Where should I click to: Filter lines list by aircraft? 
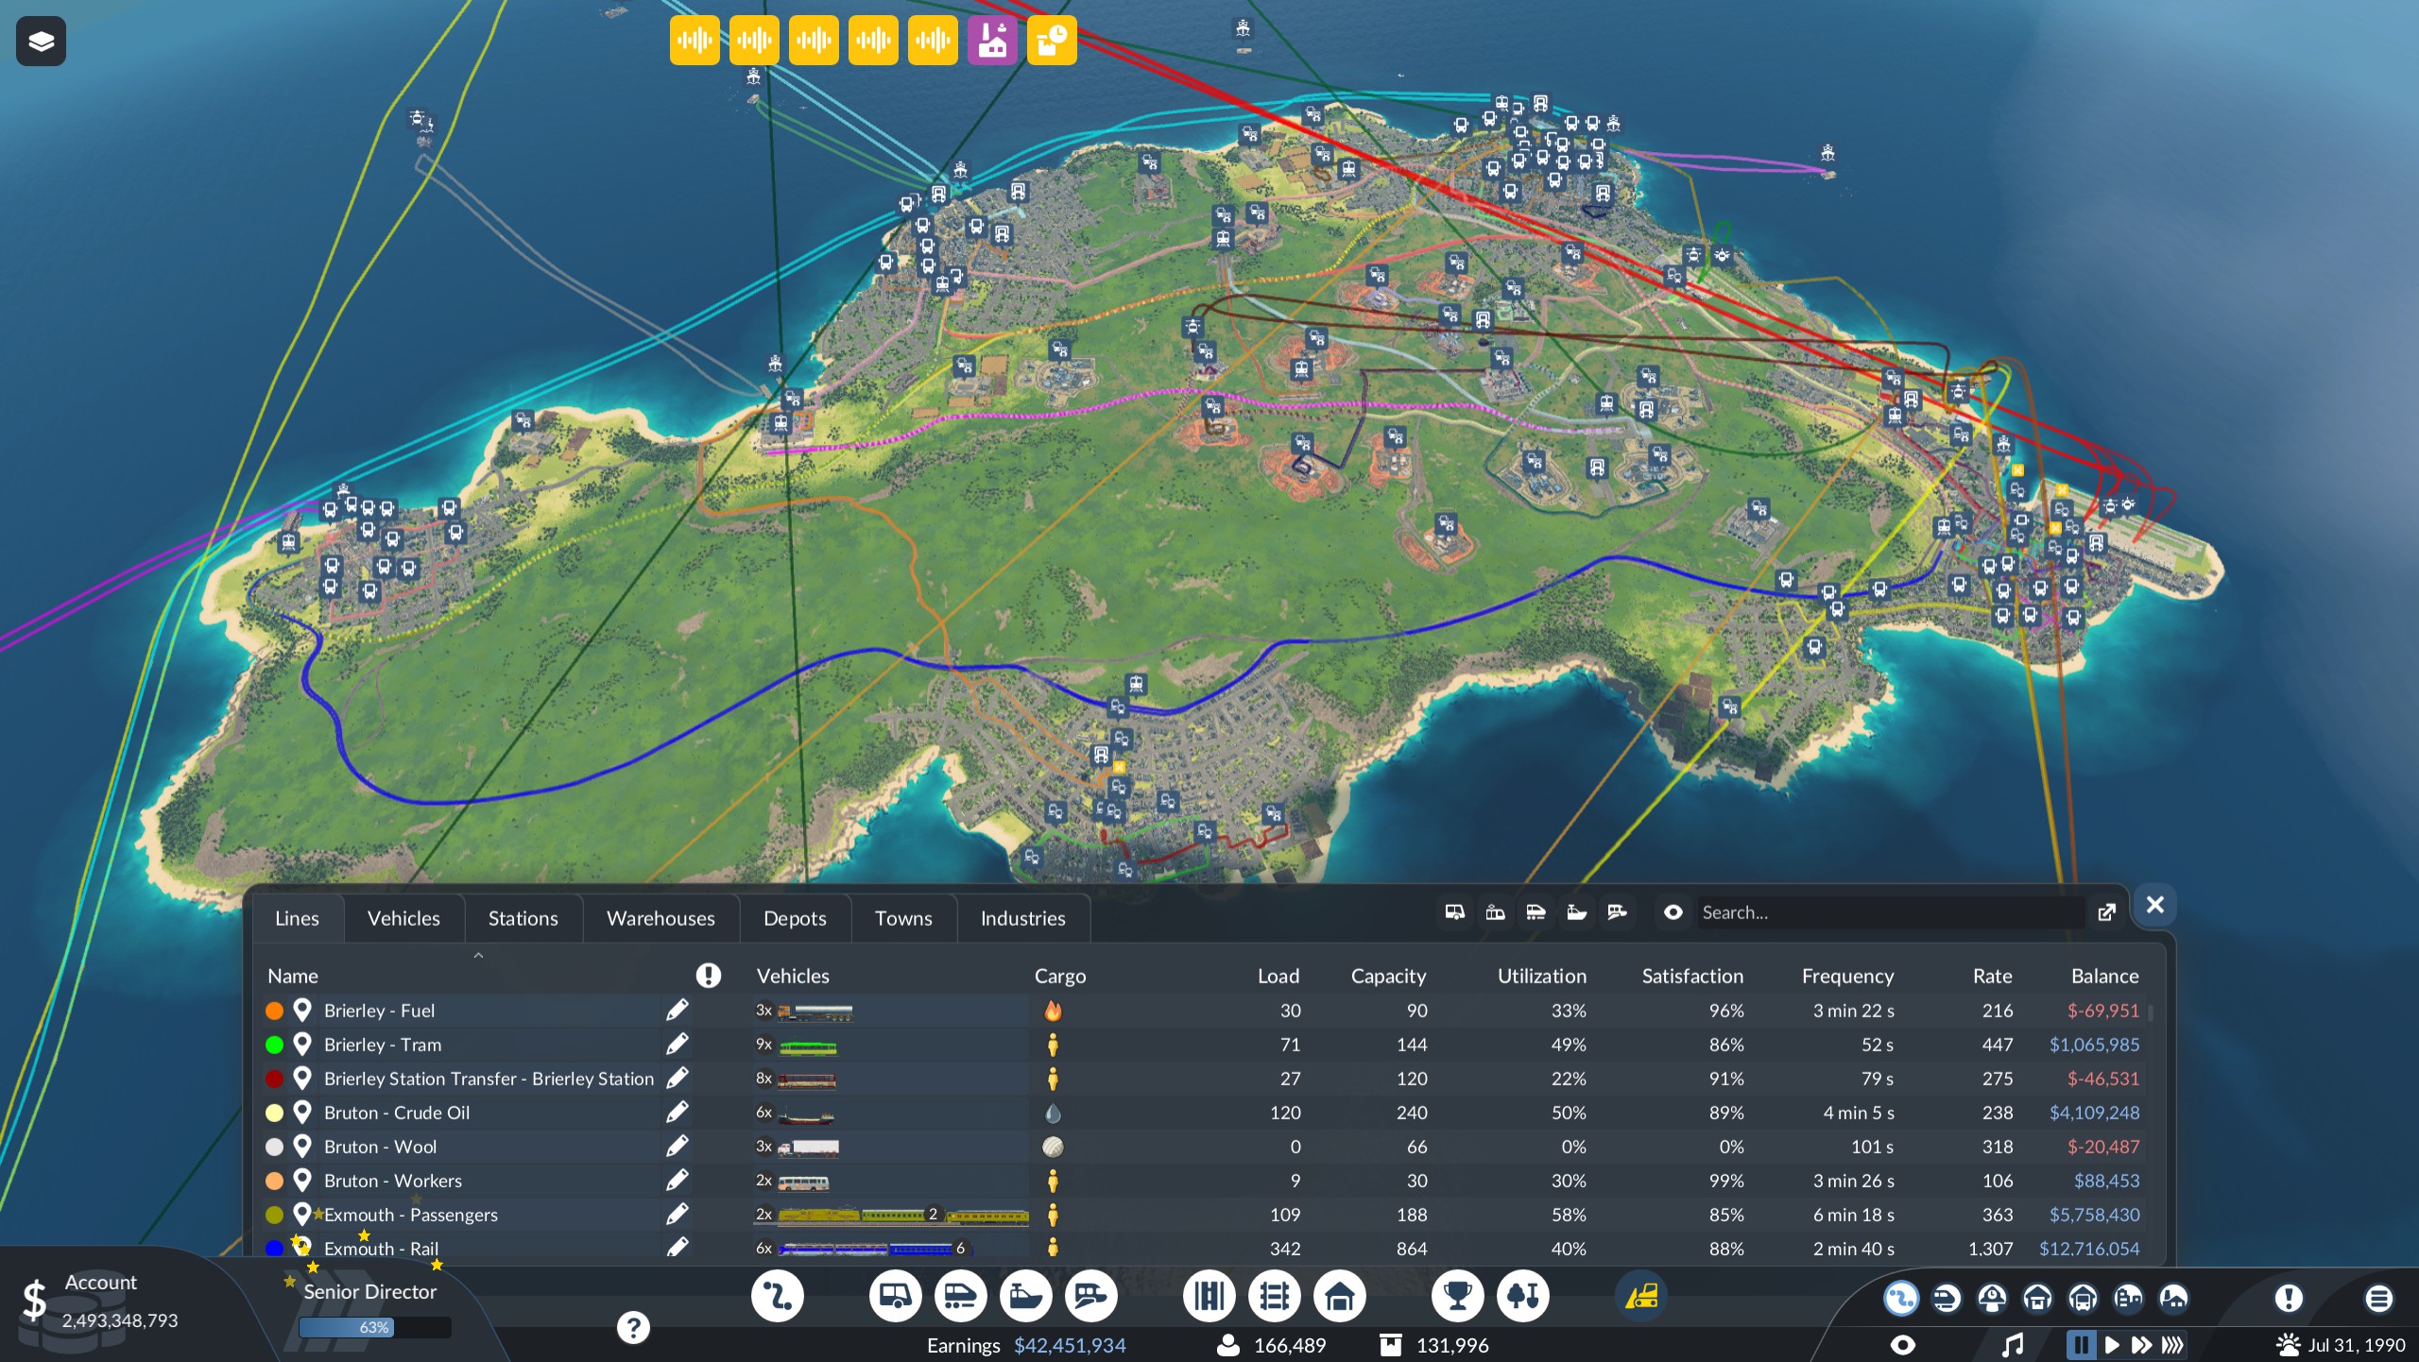click(x=1617, y=912)
